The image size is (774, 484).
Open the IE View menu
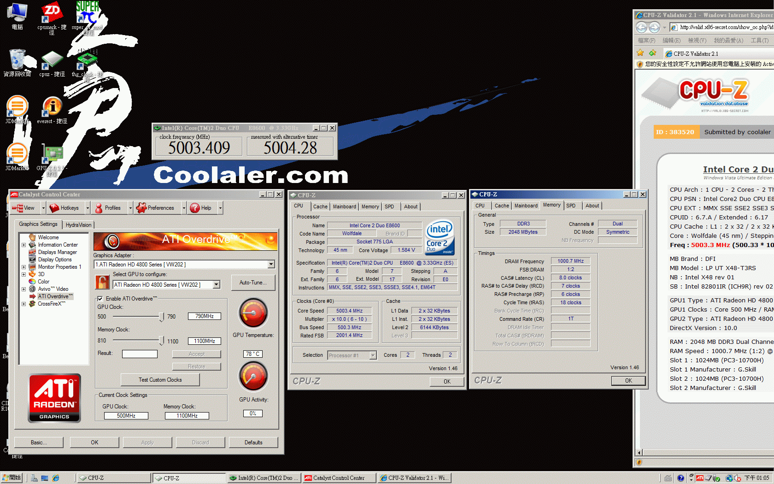(697, 41)
